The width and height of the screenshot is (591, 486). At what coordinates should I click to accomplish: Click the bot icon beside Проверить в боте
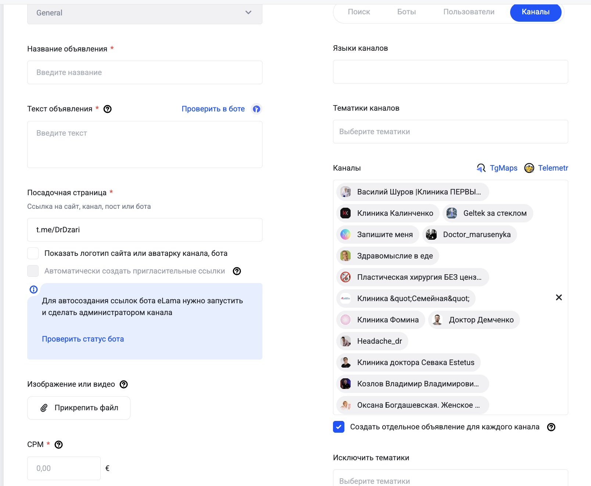tap(257, 109)
